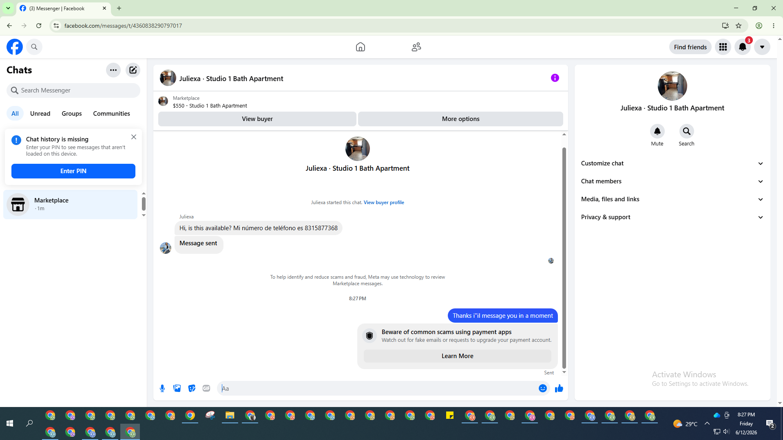
Task: Open the emoji picker smiley icon
Action: pyautogui.click(x=543, y=388)
